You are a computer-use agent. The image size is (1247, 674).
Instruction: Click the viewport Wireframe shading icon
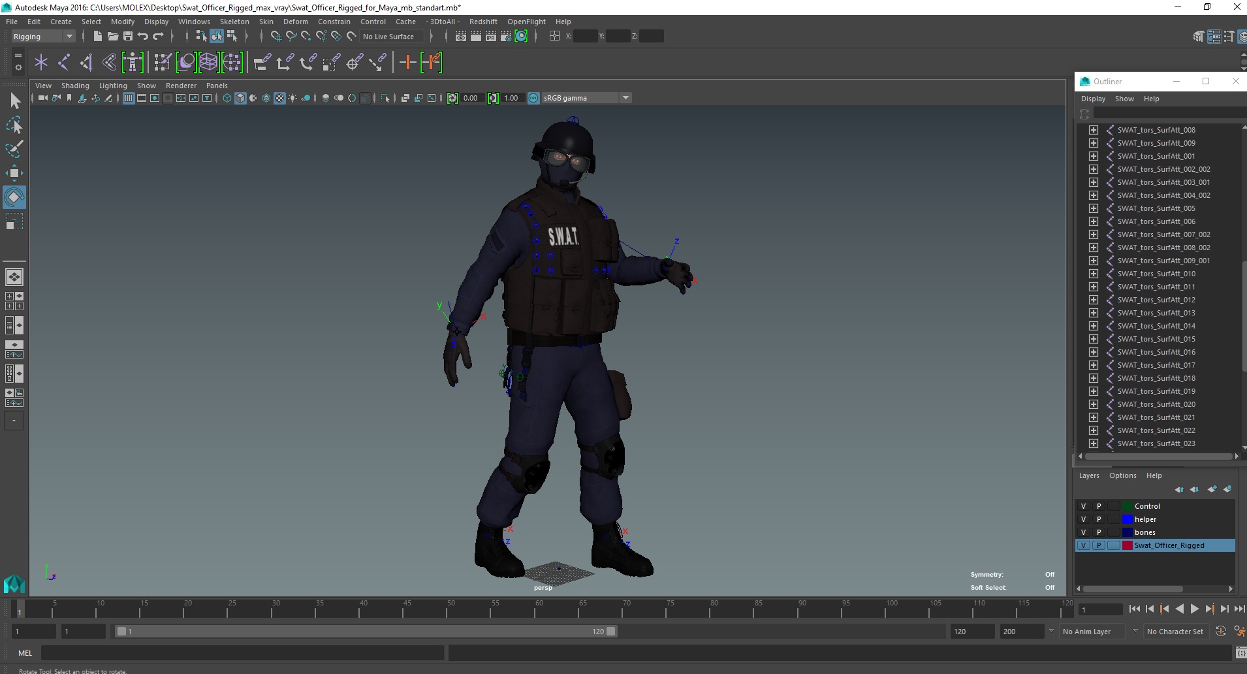tap(227, 98)
